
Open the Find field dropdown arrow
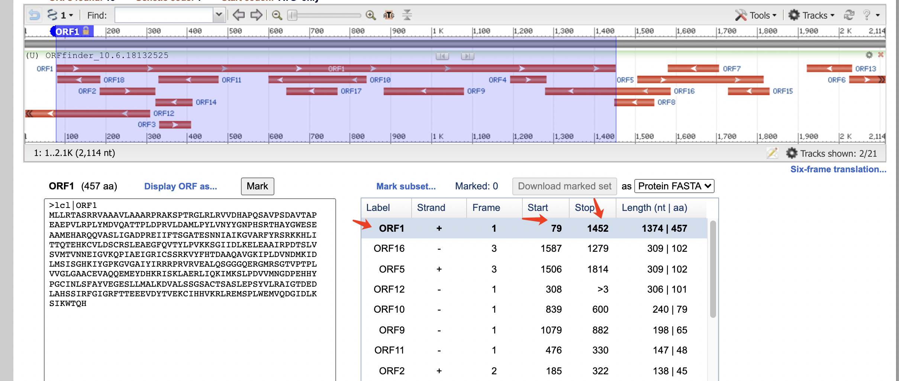click(x=219, y=15)
